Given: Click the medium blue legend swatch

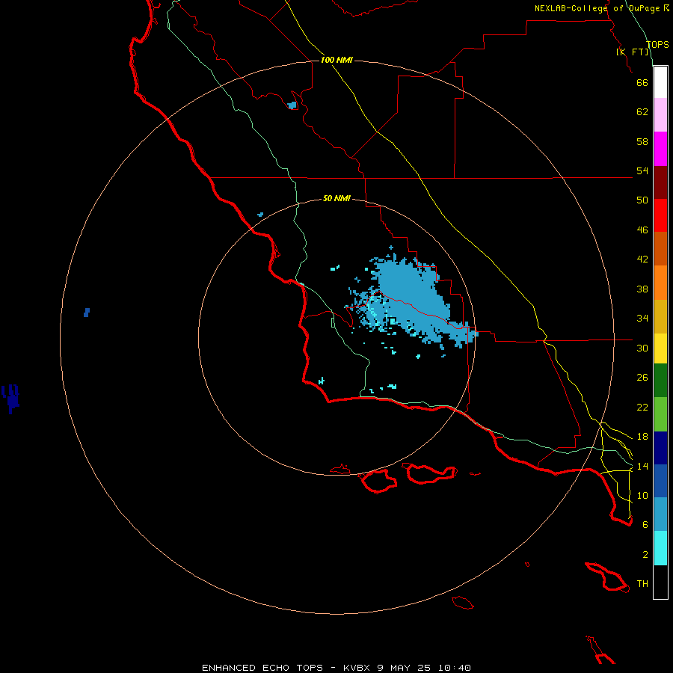Looking at the screenshot, I should pos(660,481).
